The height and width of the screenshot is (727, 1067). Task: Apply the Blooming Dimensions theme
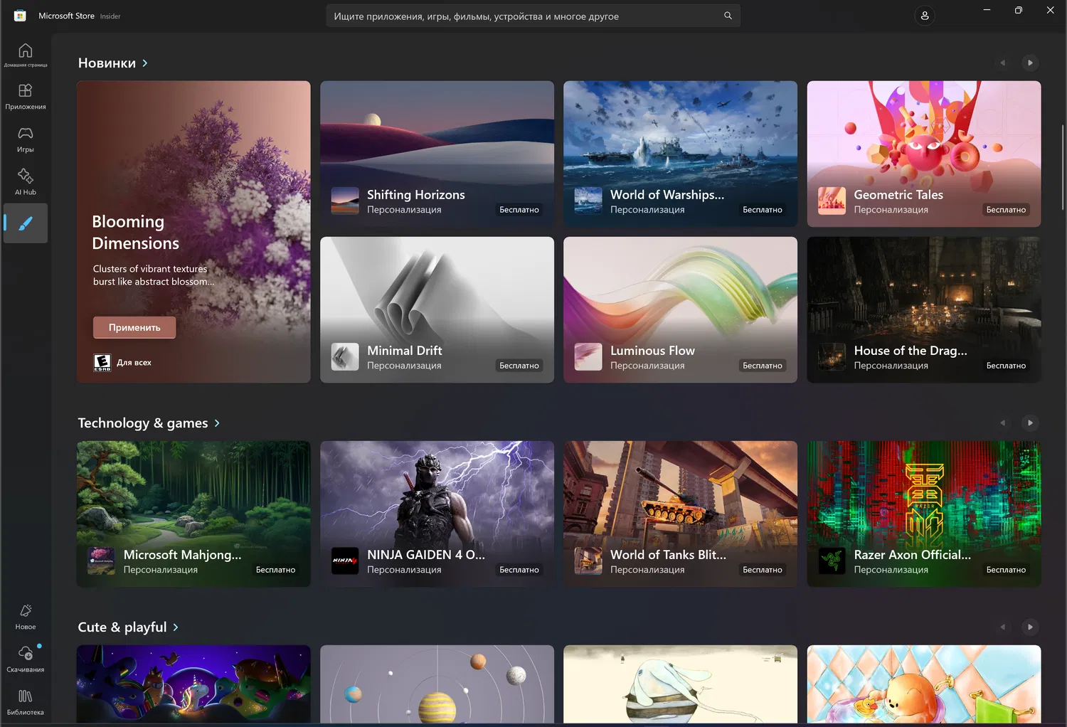click(134, 327)
